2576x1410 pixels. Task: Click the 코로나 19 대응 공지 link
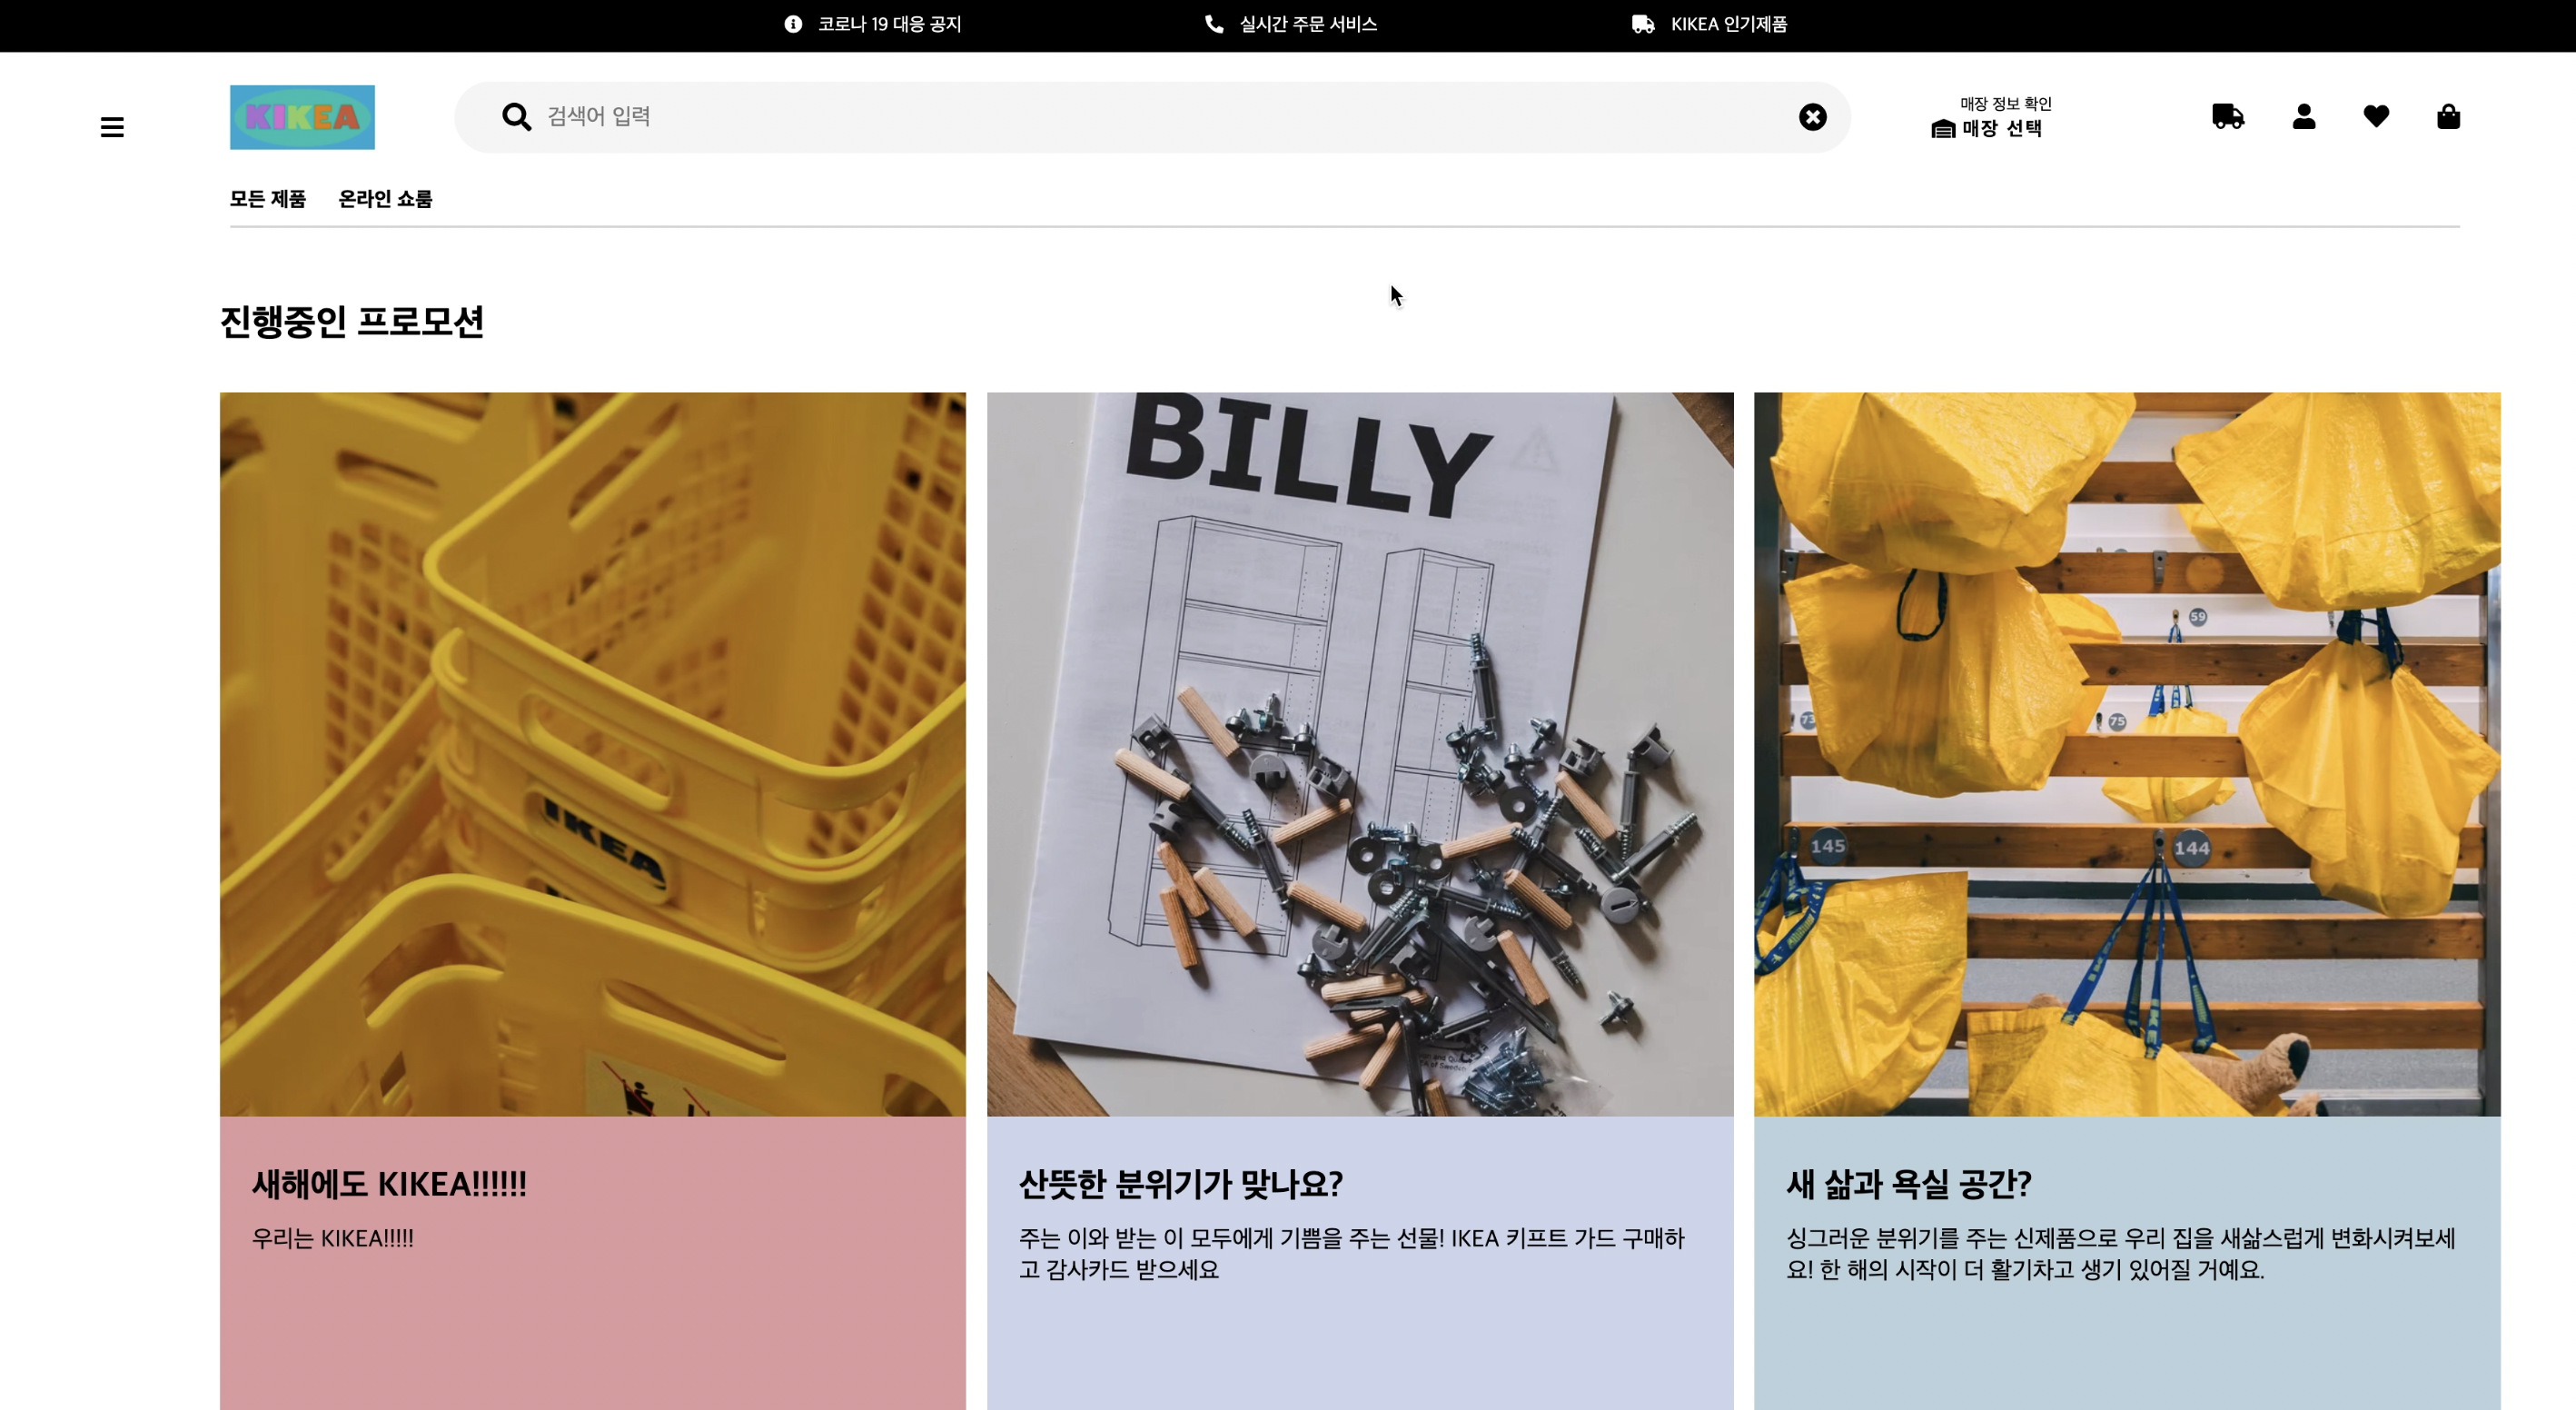coord(889,24)
